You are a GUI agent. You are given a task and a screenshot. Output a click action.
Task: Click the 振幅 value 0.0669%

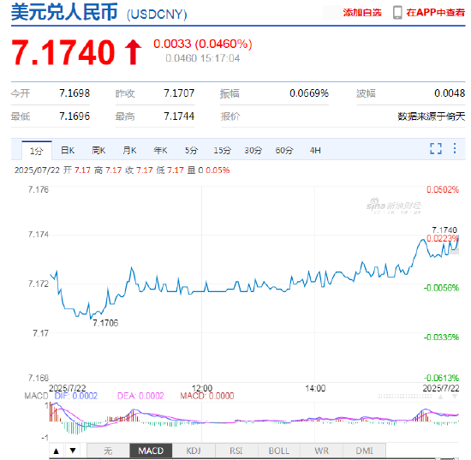(309, 93)
